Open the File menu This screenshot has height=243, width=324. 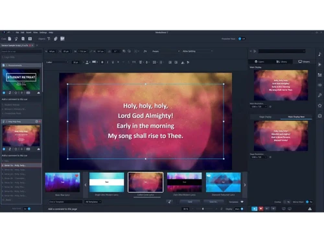point(17,32)
